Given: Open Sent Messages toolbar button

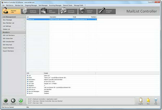Looking at the screenshot, I should [49, 11].
